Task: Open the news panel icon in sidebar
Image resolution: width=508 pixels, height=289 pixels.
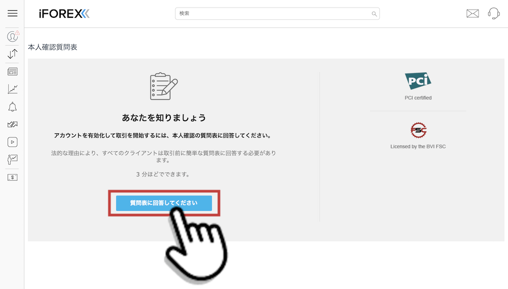Action: point(12,71)
